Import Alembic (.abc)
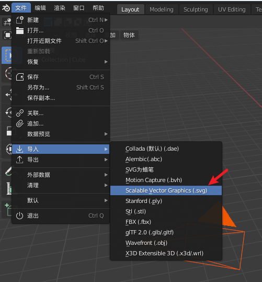 pos(166,160)
